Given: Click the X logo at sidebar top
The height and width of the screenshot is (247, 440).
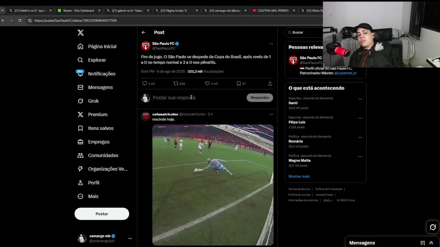Looking at the screenshot, I should pyautogui.click(x=80, y=33).
